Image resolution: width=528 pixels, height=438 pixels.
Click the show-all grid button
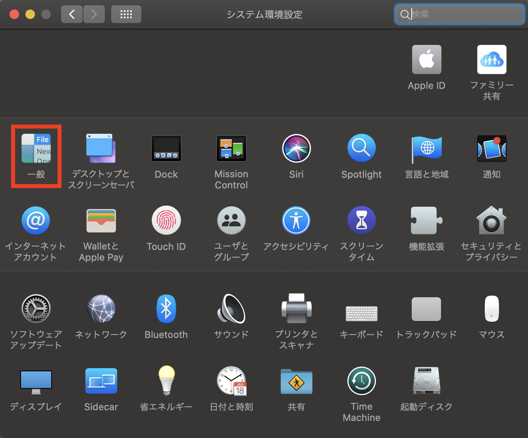pyautogui.click(x=126, y=14)
